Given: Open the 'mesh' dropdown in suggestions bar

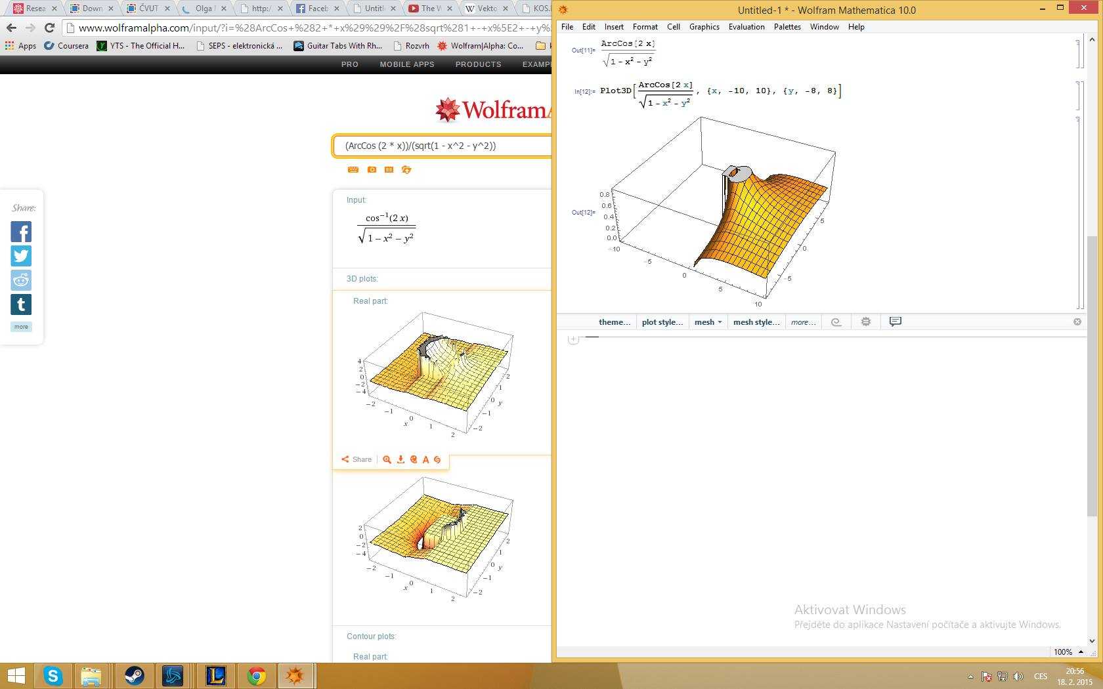Looking at the screenshot, I should [708, 322].
